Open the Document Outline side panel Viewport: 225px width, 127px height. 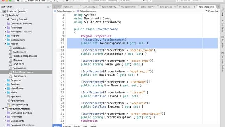[x=223, y=62]
